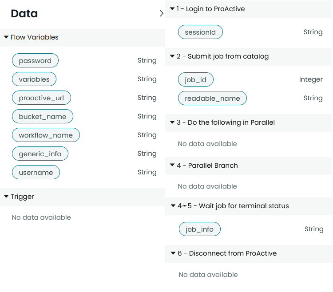
Task: Collapse Wait job for terminal status section
Action: 173,205
